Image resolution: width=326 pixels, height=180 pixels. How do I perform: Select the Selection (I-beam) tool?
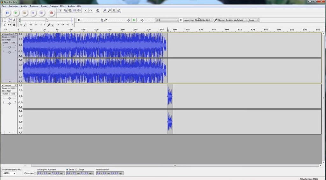pos(5,20)
